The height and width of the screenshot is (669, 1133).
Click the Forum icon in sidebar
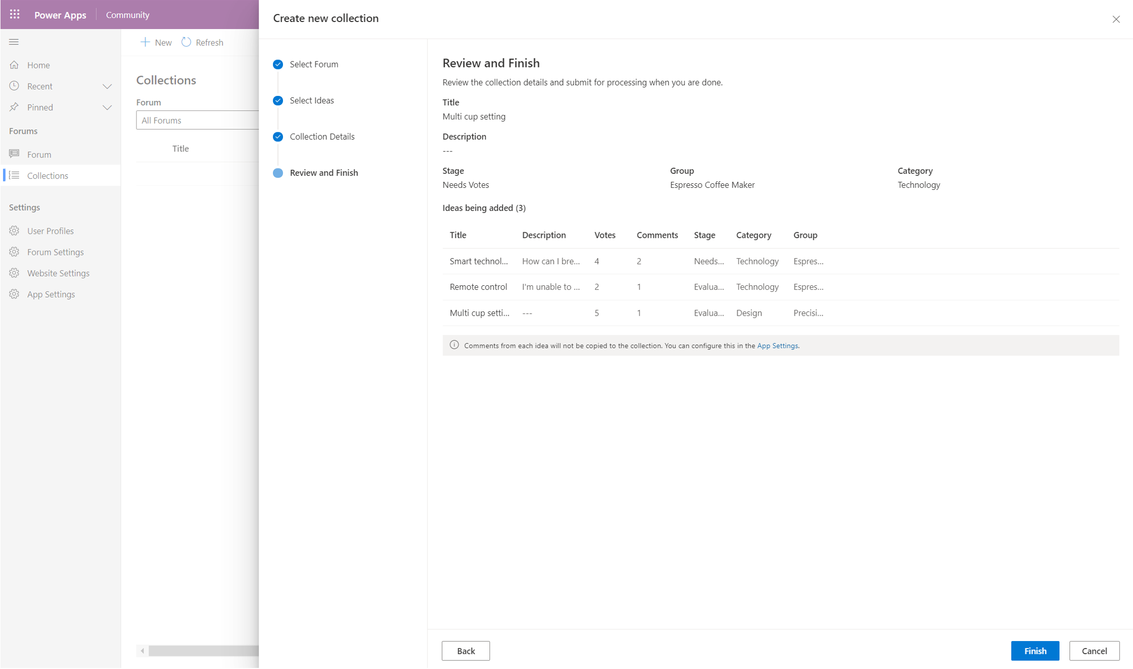click(14, 154)
